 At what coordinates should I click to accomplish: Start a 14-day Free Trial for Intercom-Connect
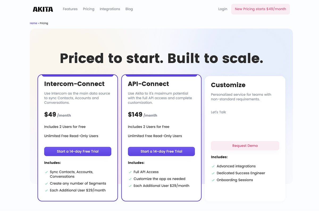pos(78,151)
